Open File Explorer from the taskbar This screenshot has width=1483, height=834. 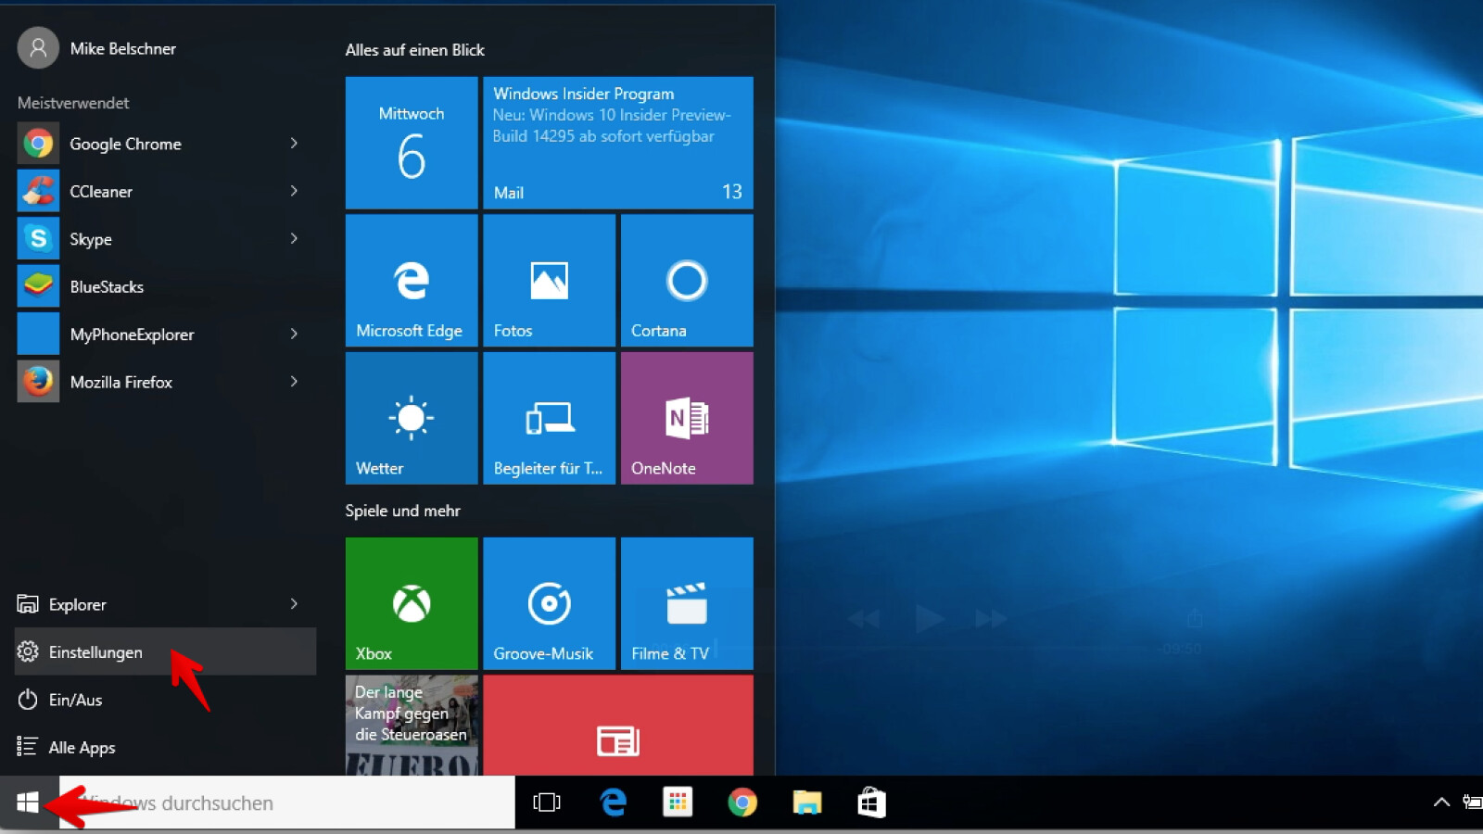(807, 802)
